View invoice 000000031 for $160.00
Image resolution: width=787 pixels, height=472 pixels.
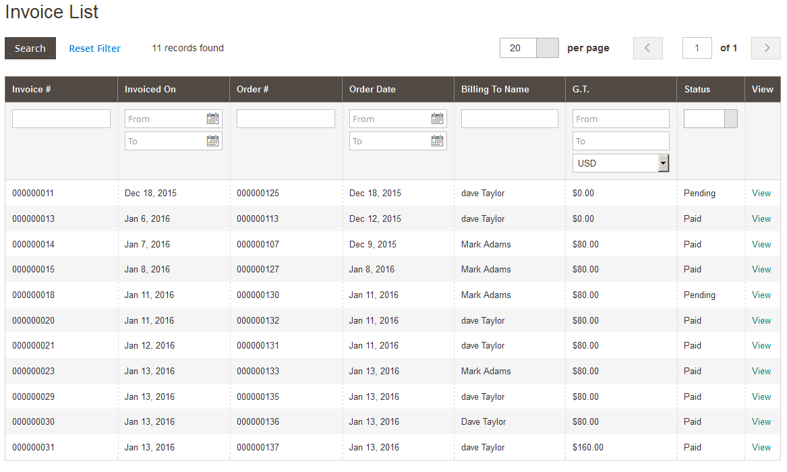(x=761, y=447)
